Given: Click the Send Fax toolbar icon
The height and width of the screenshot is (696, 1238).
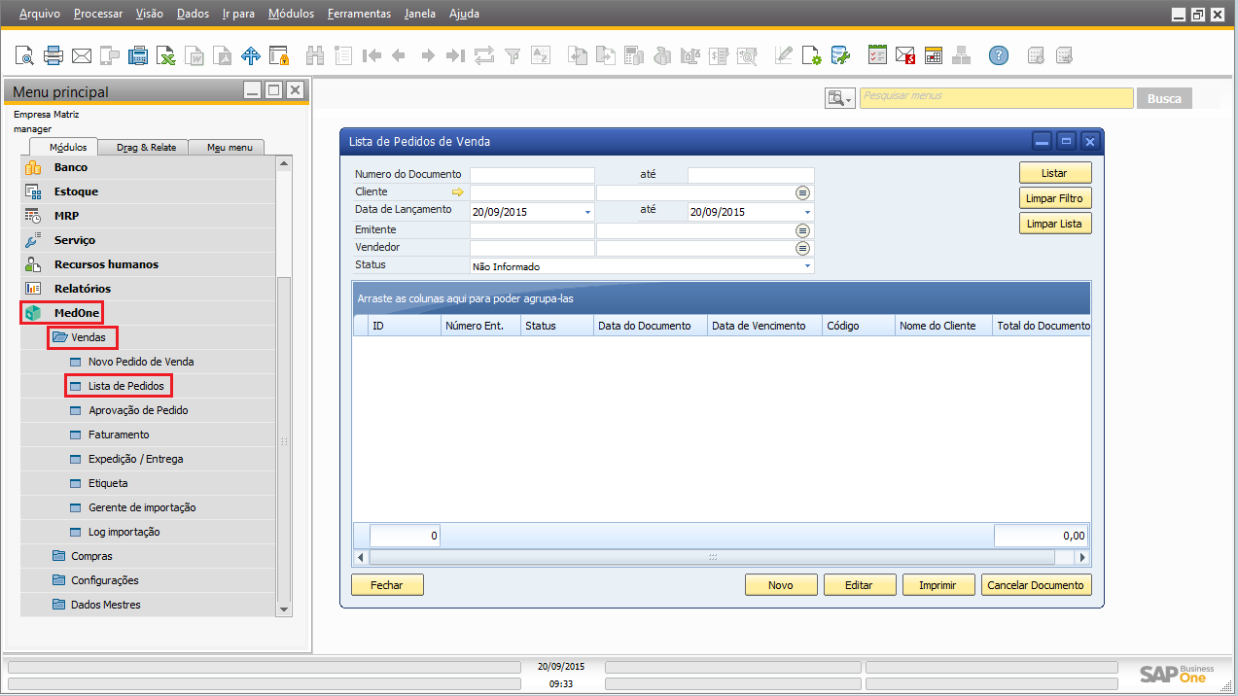Looking at the screenshot, I should pos(138,55).
